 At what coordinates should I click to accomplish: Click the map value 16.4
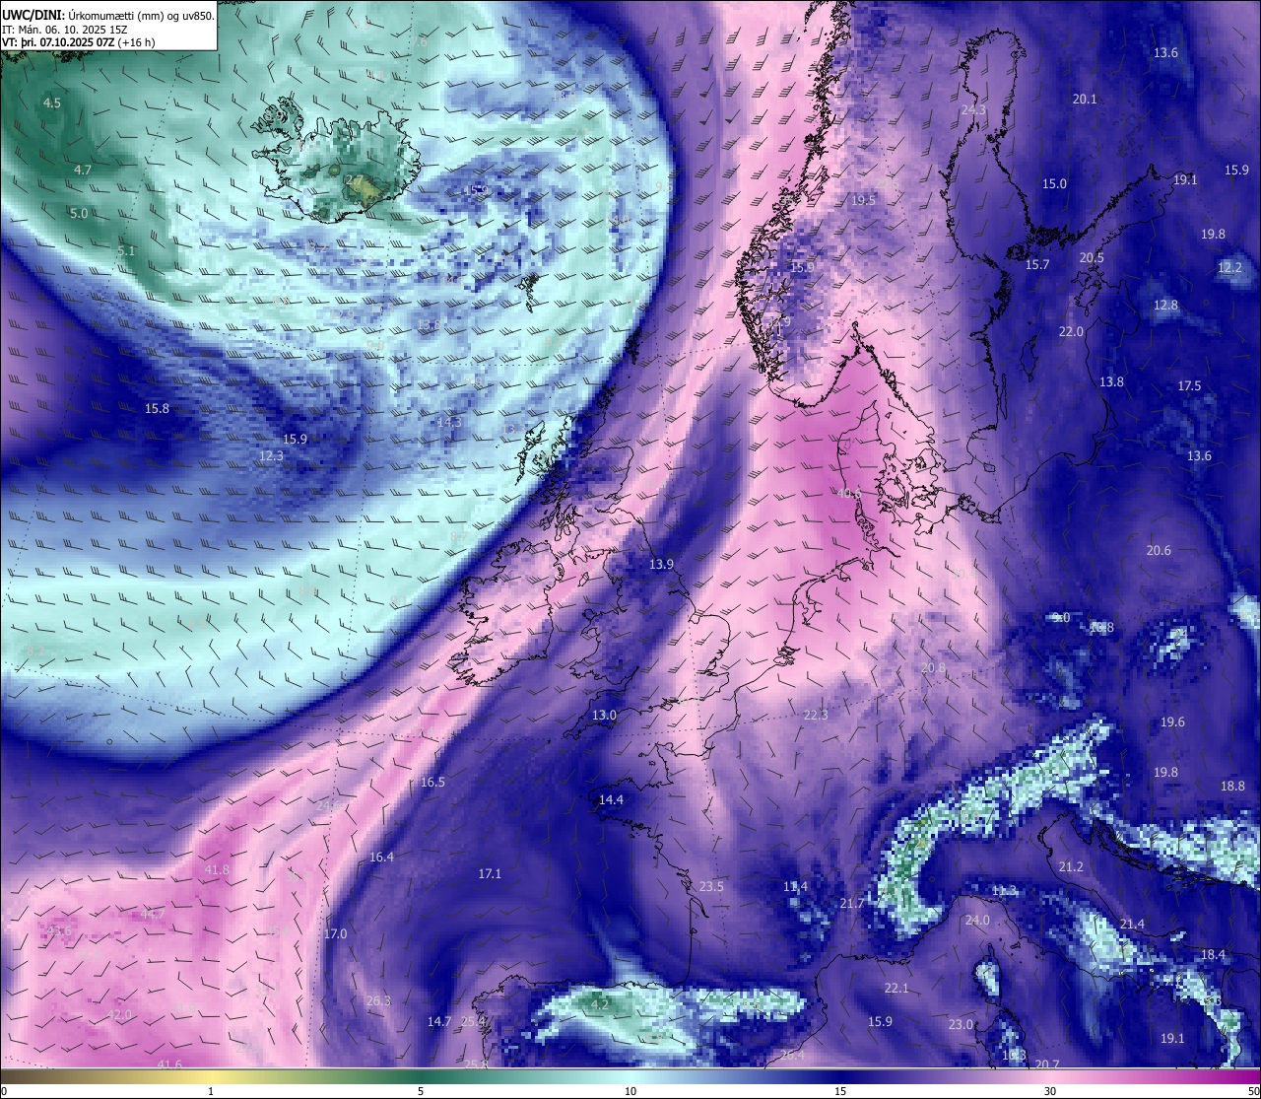(382, 857)
